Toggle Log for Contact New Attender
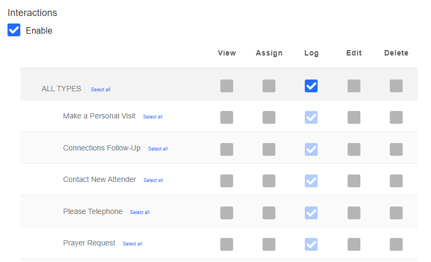Viewport: 431px width, 262px height. 311,181
